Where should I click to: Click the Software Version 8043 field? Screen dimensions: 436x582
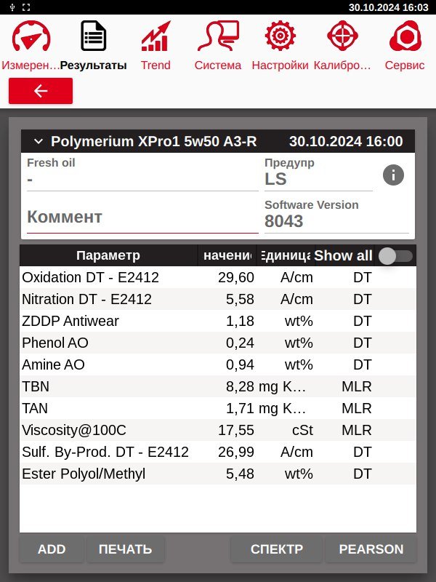click(336, 216)
